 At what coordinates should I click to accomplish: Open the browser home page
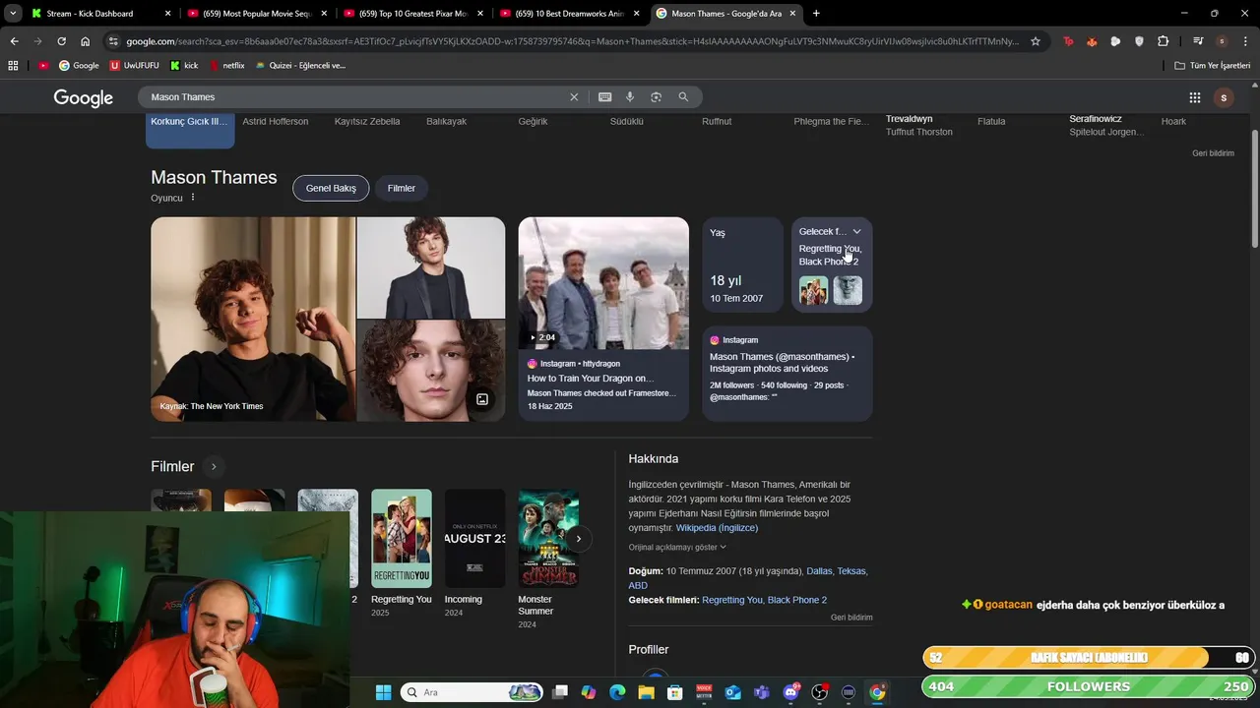click(x=85, y=41)
